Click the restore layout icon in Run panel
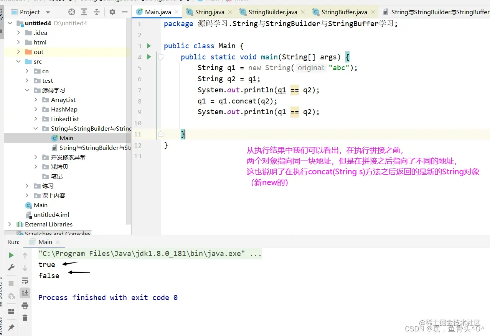Viewport: 490px width, 336px height. [x=11, y=311]
